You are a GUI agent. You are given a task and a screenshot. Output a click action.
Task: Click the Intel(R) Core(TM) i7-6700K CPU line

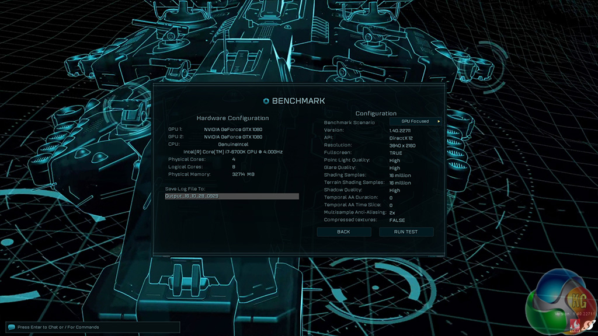[233, 152]
